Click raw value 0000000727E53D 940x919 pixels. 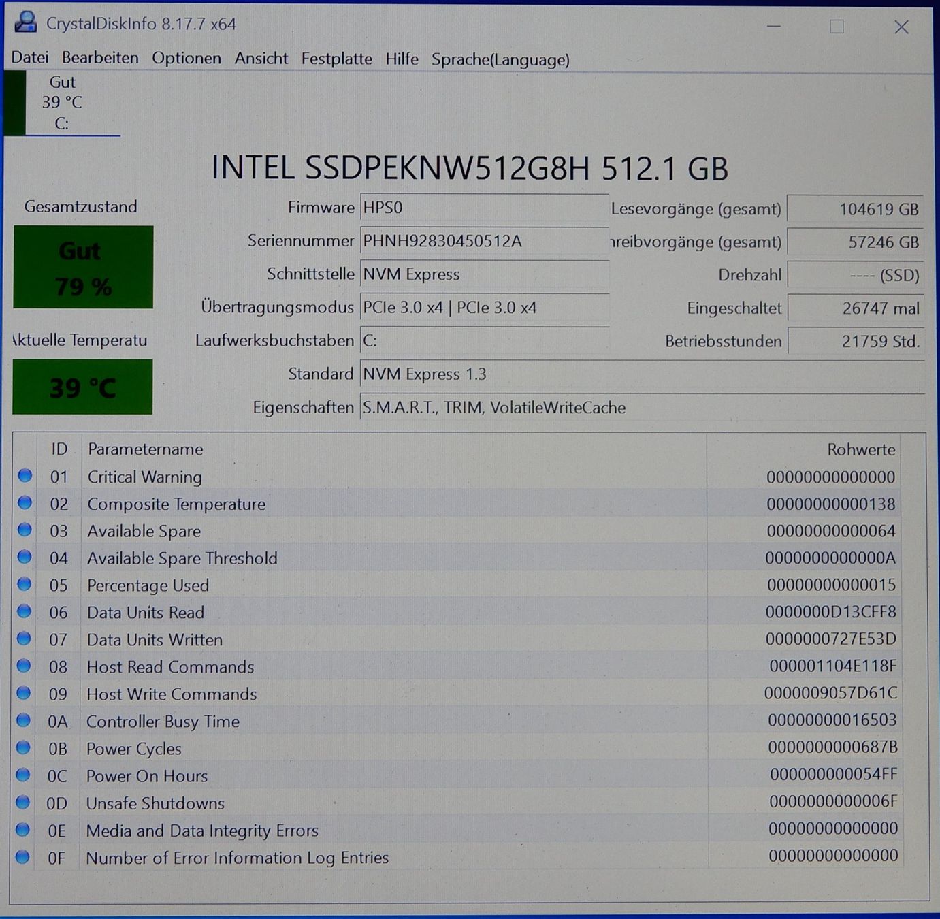831,639
